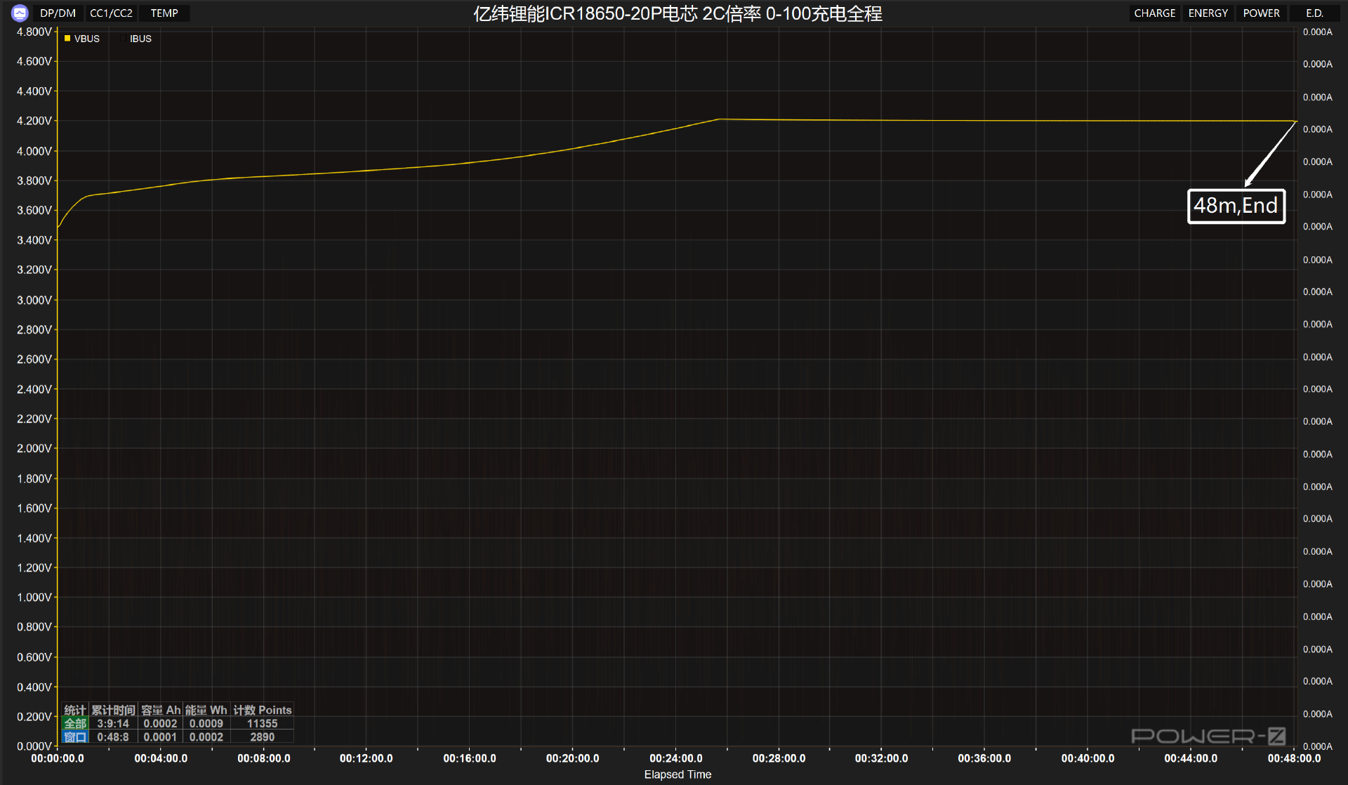Toggle the DP/DM curve button
Image resolution: width=1348 pixels, height=785 pixels.
point(58,13)
